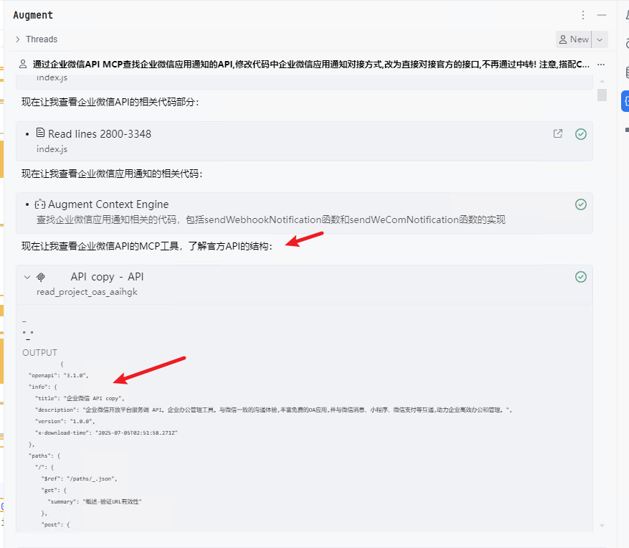Open the thread title ellipsis menu
Viewport: 629px width, 548px height.
(601, 64)
